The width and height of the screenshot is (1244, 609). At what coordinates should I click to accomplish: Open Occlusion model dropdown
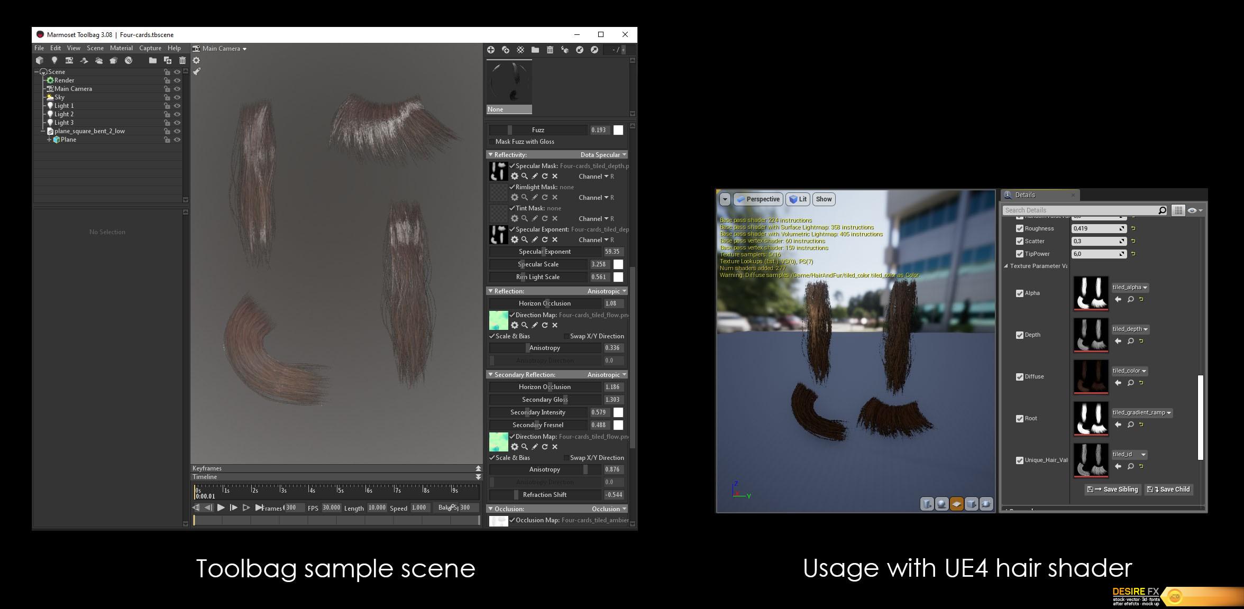click(609, 509)
